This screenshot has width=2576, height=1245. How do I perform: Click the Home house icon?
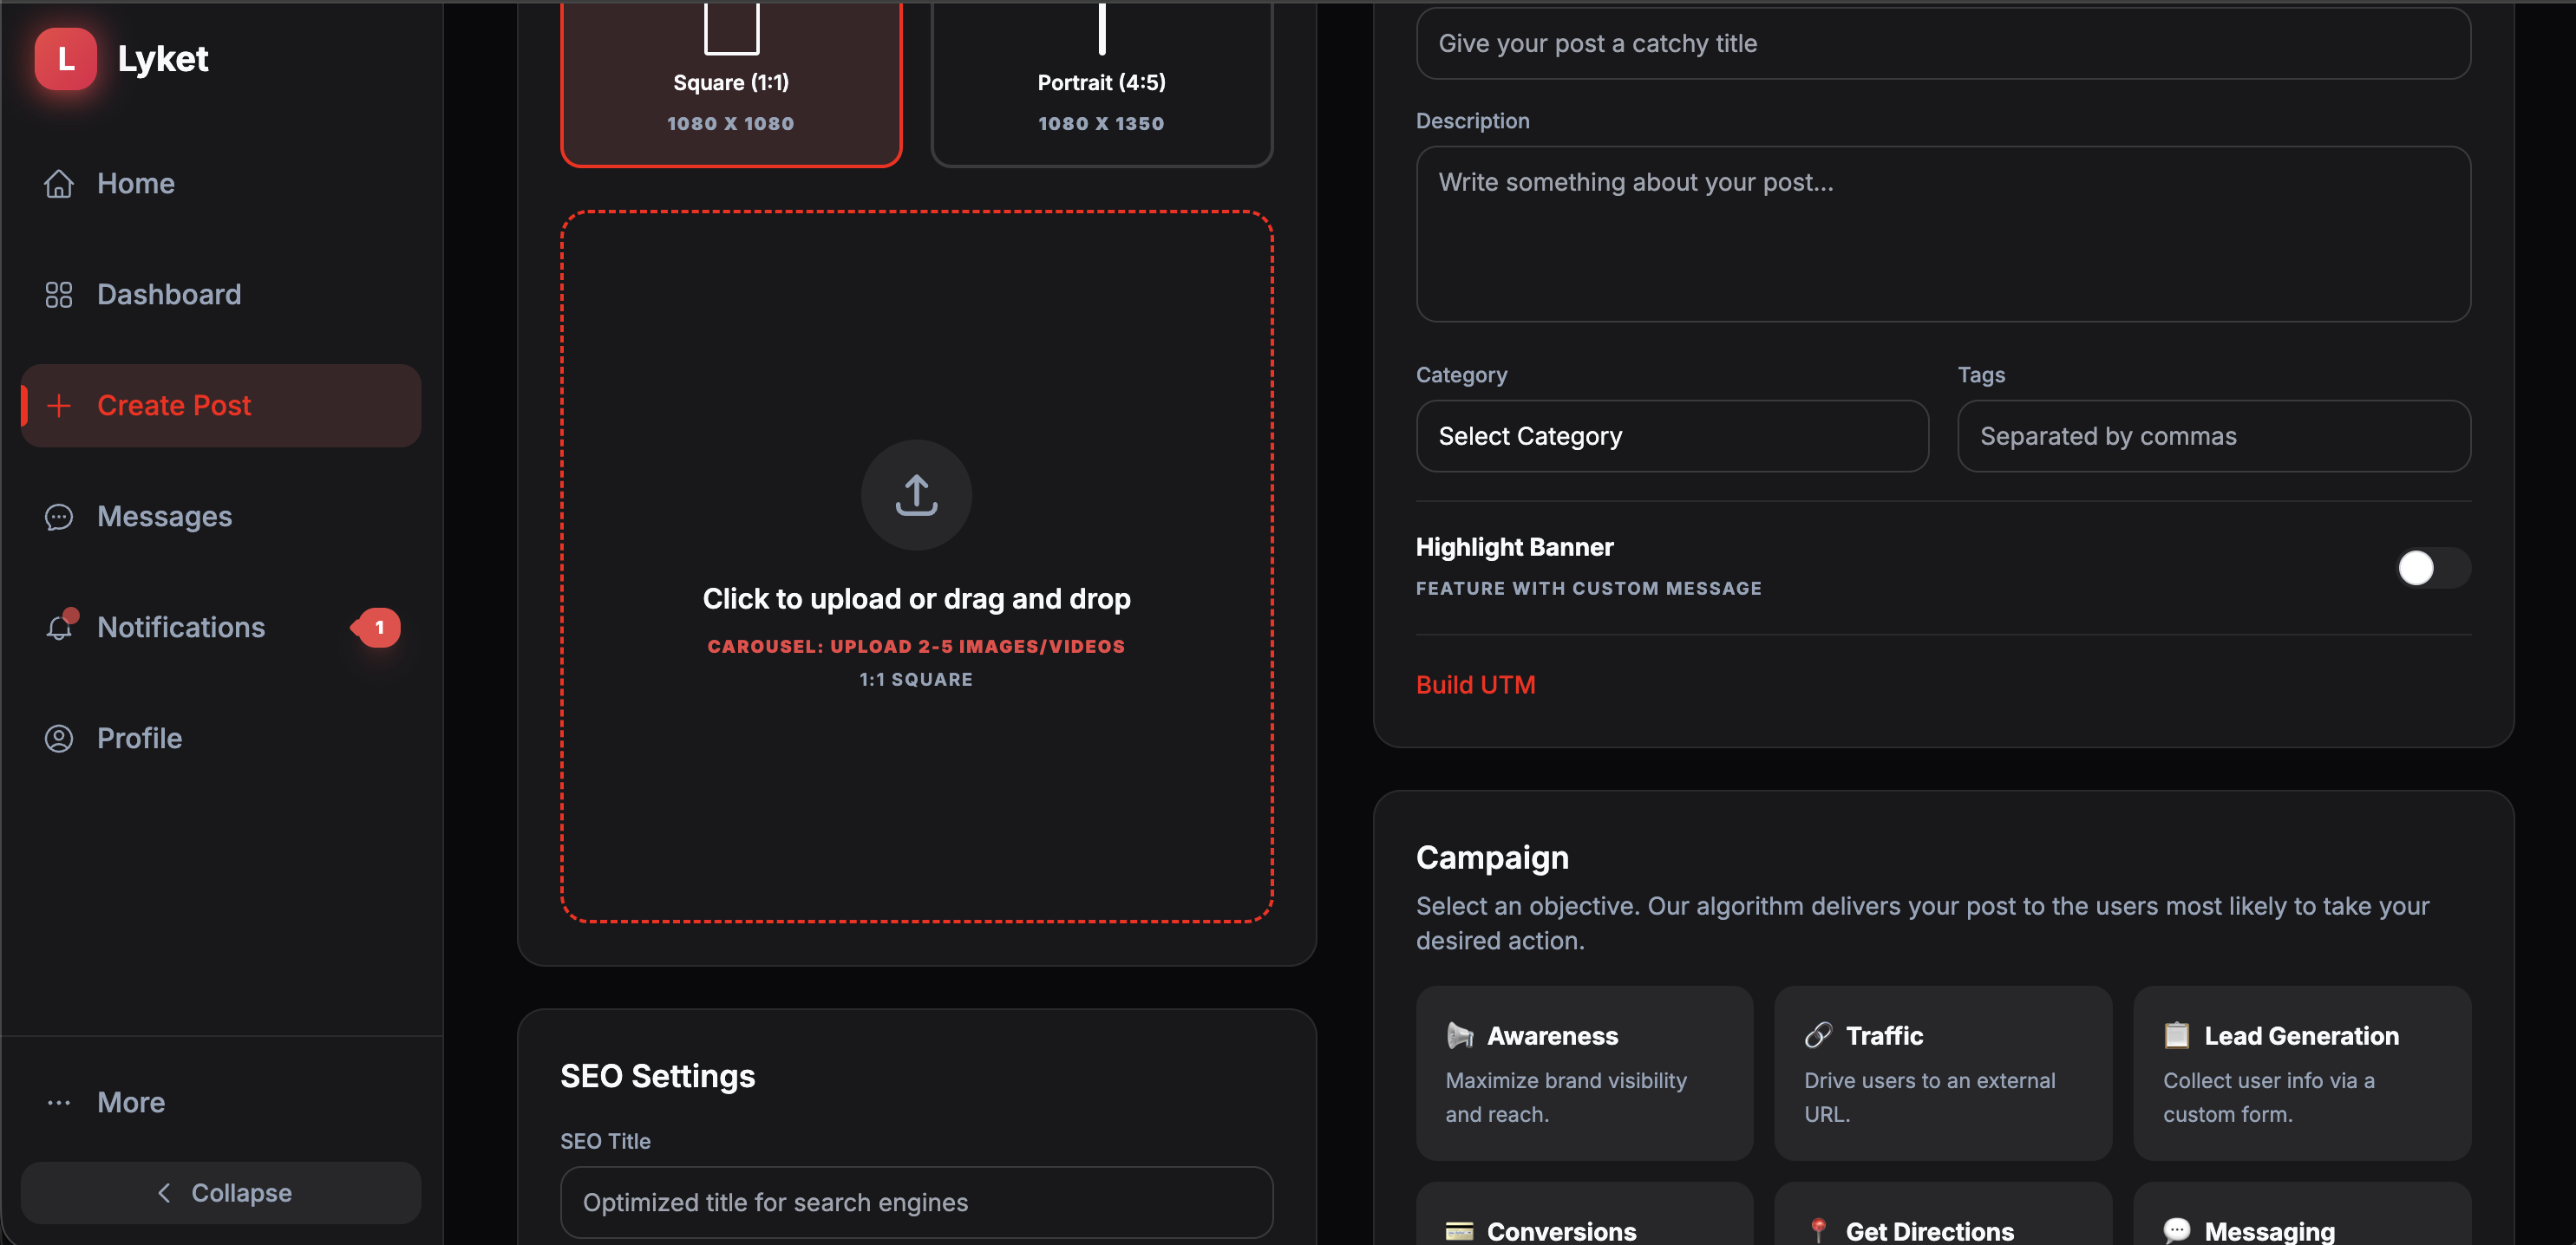[x=59, y=184]
